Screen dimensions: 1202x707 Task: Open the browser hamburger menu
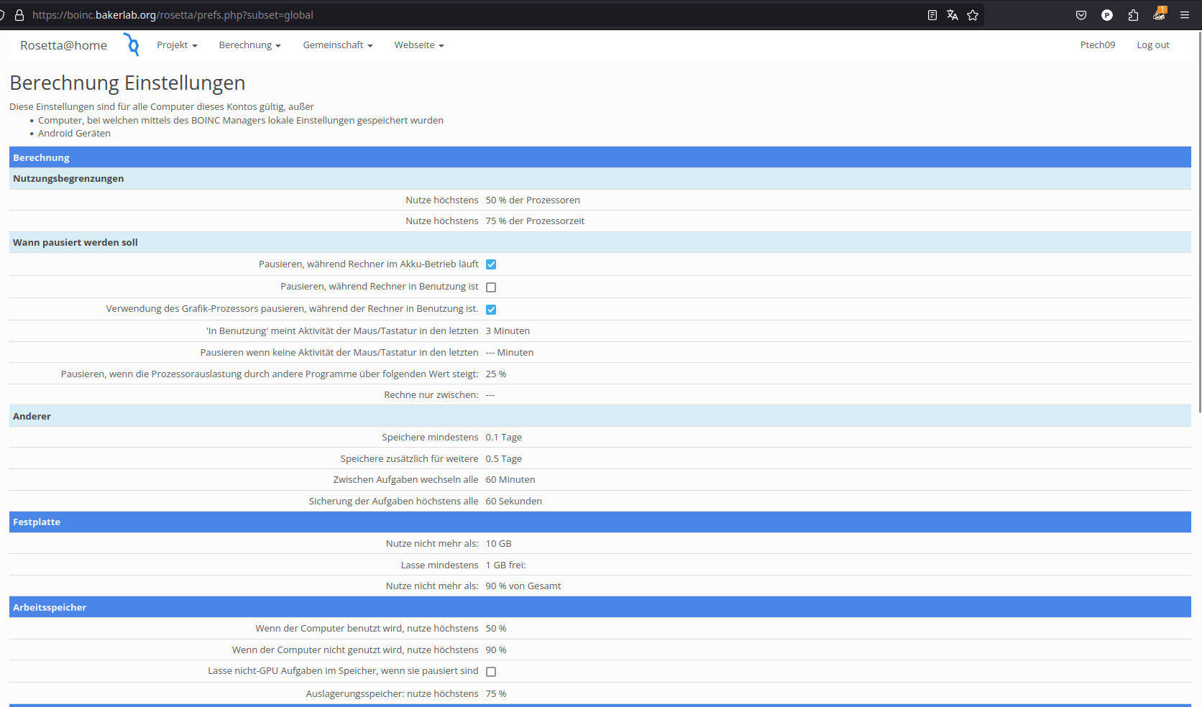(x=1184, y=15)
